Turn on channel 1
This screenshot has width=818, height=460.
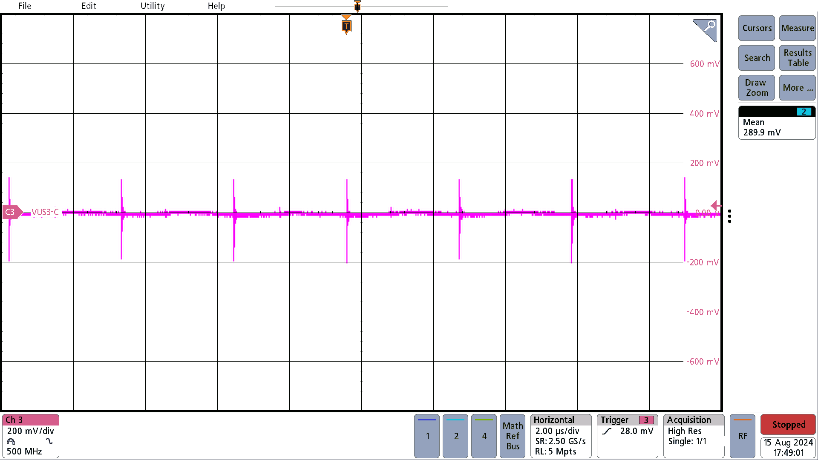pos(427,436)
